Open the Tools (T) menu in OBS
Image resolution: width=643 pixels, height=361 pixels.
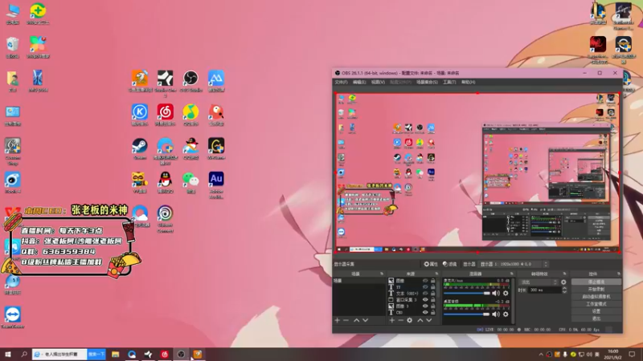point(449,83)
